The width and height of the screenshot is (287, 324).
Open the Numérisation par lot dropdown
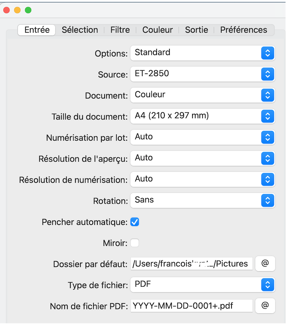point(202,137)
